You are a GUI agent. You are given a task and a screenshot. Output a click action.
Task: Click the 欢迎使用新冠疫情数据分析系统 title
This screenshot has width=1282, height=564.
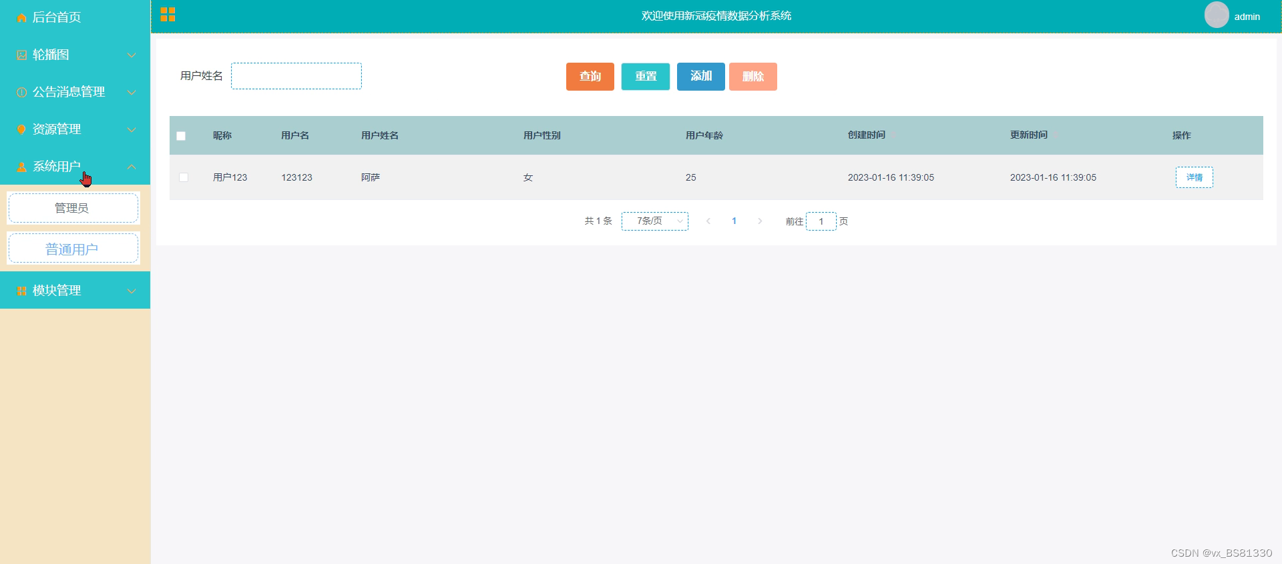pos(716,16)
